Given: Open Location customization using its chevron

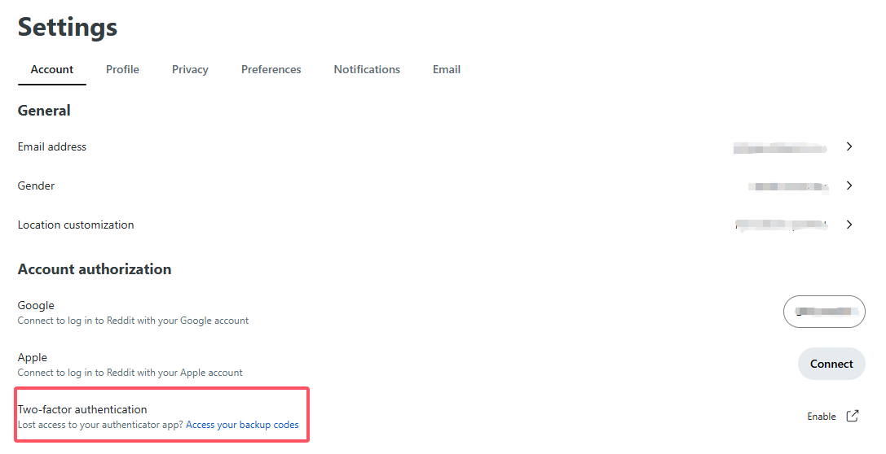Looking at the screenshot, I should [849, 225].
